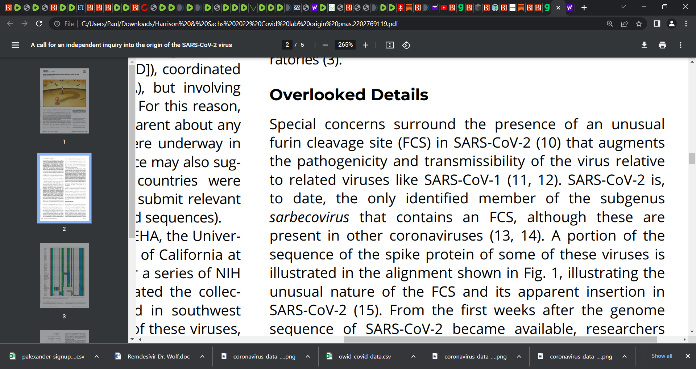Share this page icon
The width and height of the screenshot is (696, 369).
pos(624,24)
